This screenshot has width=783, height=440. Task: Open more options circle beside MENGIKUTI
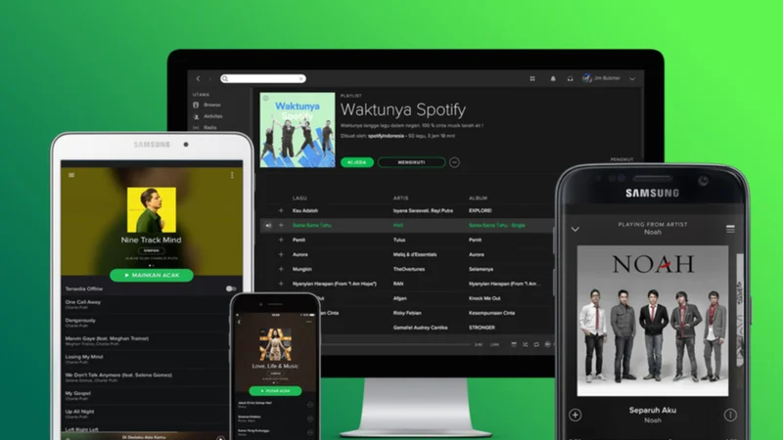click(x=454, y=162)
